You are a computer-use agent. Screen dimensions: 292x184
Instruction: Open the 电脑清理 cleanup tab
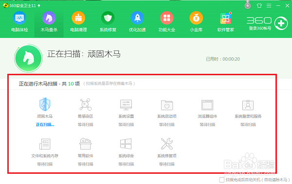(x=78, y=22)
